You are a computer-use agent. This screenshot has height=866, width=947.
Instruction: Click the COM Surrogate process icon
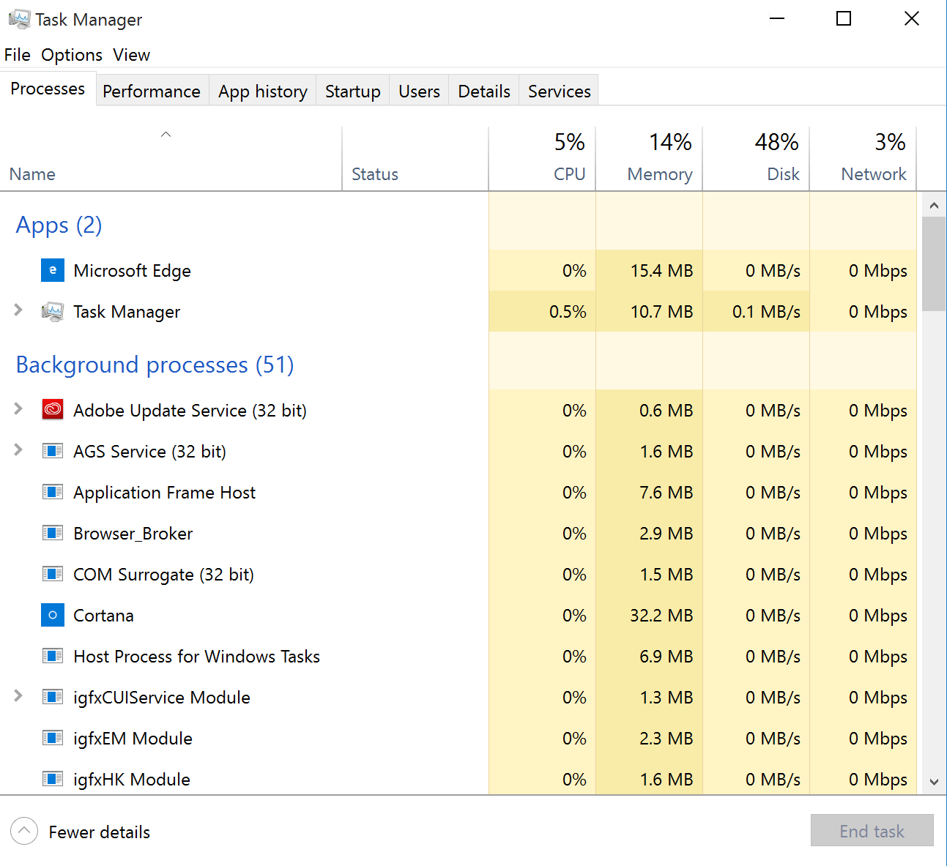point(52,574)
